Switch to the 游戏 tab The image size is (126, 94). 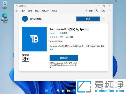tap(30, 11)
